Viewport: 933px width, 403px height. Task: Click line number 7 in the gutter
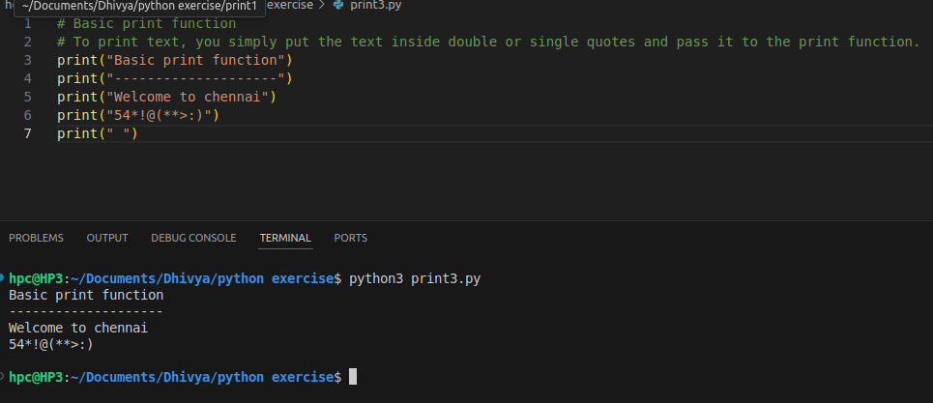coord(28,133)
